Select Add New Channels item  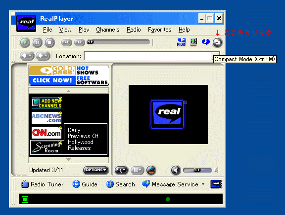point(47,103)
